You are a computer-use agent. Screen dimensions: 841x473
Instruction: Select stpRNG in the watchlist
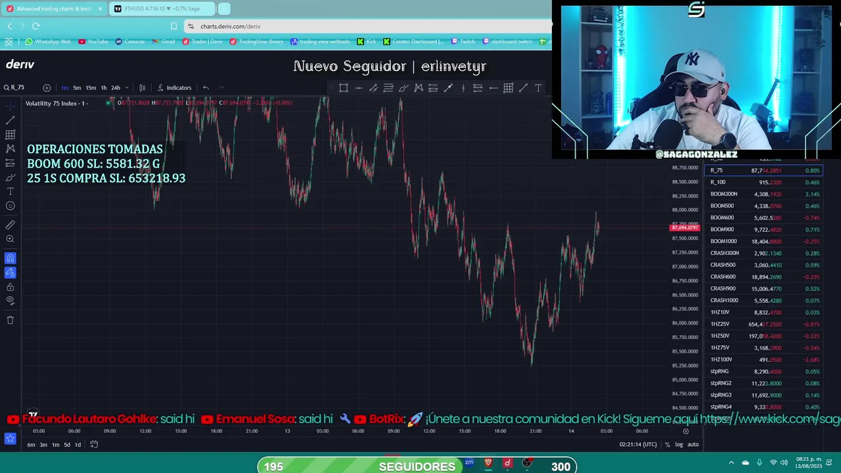(763, 371)
